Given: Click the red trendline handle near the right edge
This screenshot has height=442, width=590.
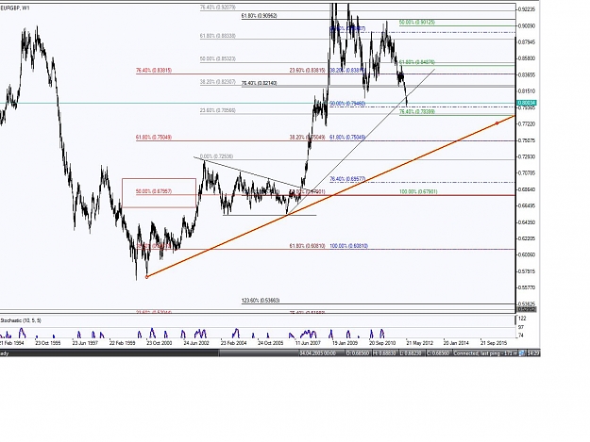Looking at the screenshot, I should 497,123.
